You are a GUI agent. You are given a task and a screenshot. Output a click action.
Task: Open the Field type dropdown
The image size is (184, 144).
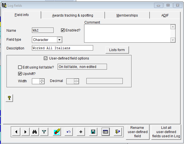click(x=59, y=40)
